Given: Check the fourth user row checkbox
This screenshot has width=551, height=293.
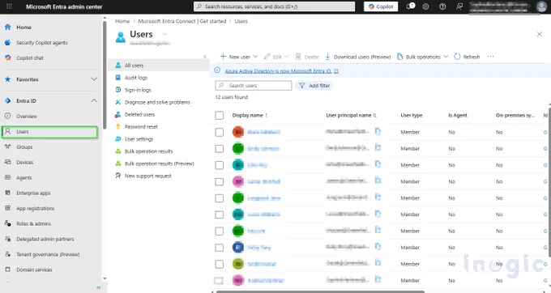Looking at the screenshot, I should (x=220, y=181).
